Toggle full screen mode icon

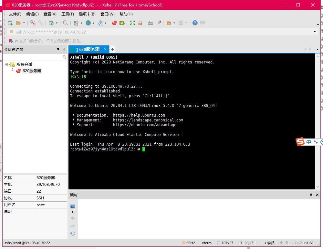click(x=132, y=23)
